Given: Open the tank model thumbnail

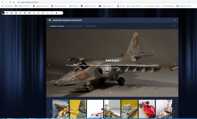Looking at the screenshot, I should tap(129, 109).
